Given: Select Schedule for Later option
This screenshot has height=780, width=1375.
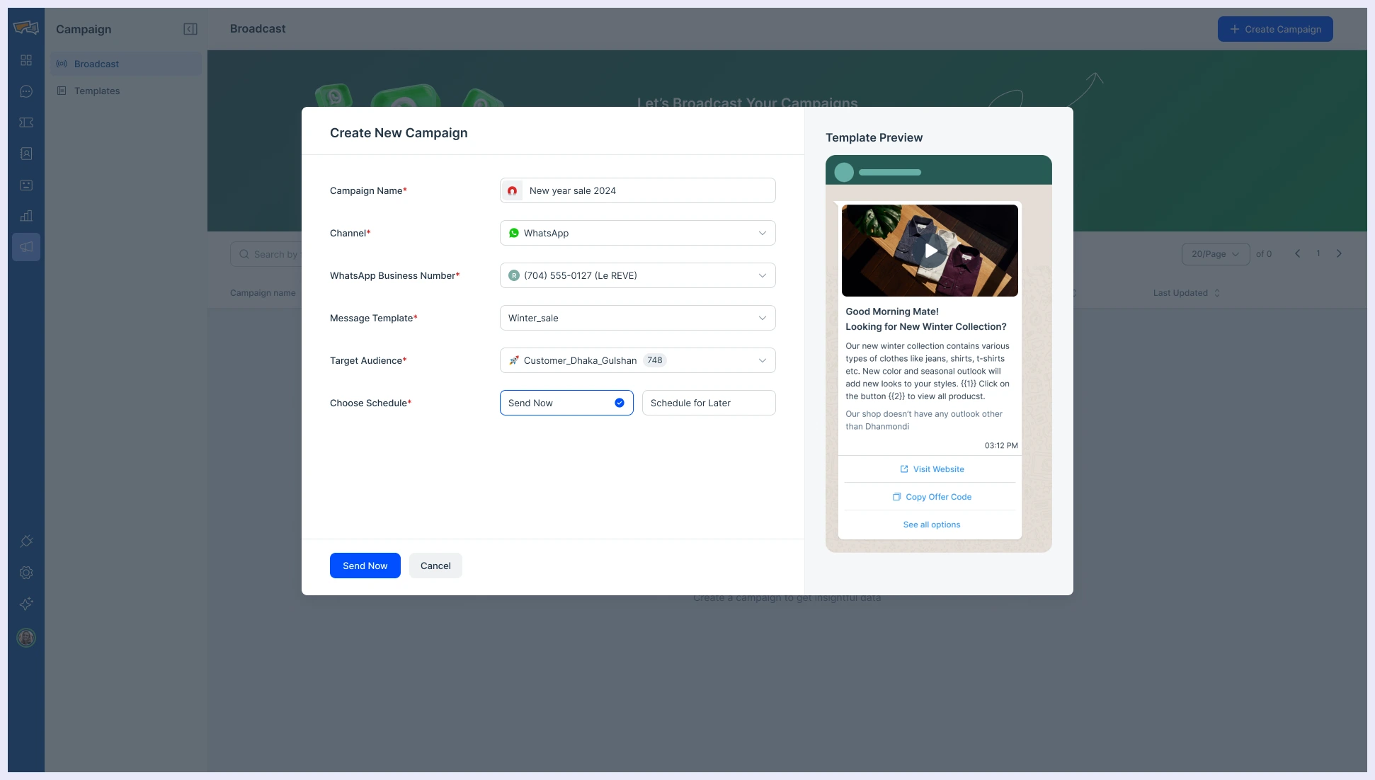Looking at the screenshot, I should pos(708,403).
